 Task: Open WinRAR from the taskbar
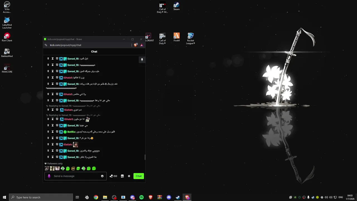pyautogui.click(x=160, y=197)
